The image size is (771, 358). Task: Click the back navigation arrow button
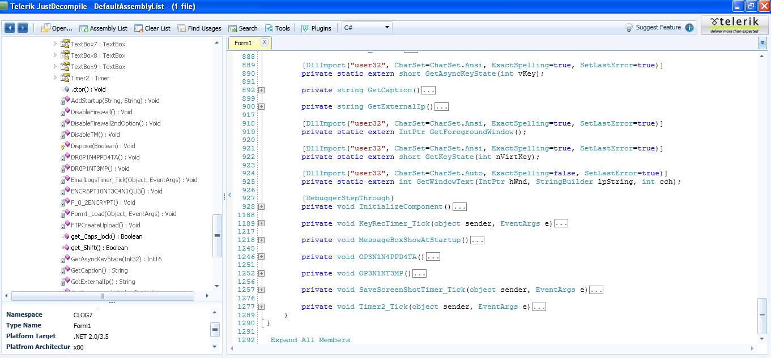pos(10,28)
